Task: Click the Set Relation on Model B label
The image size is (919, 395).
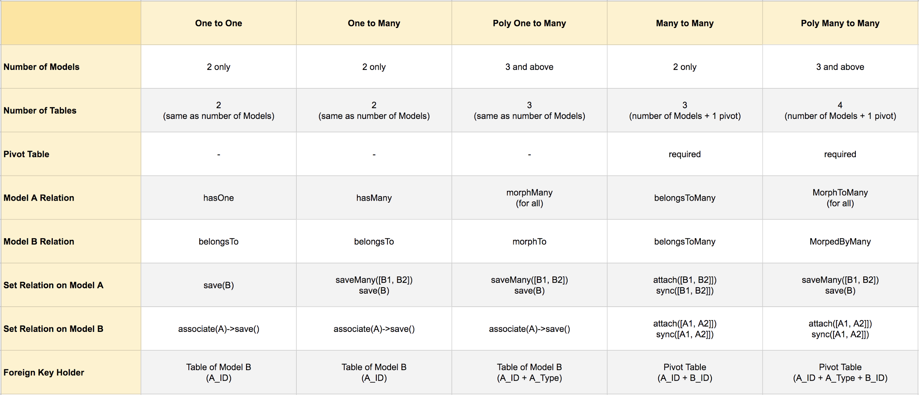Action: [x=54, y=329]
